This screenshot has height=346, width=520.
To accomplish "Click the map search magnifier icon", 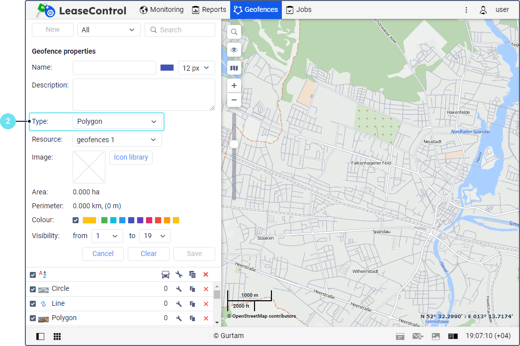I will click(x=234, y=33).
